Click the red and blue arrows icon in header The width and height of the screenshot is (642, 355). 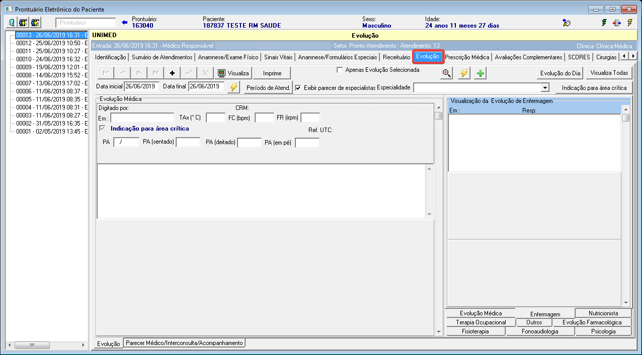(617, 23)
